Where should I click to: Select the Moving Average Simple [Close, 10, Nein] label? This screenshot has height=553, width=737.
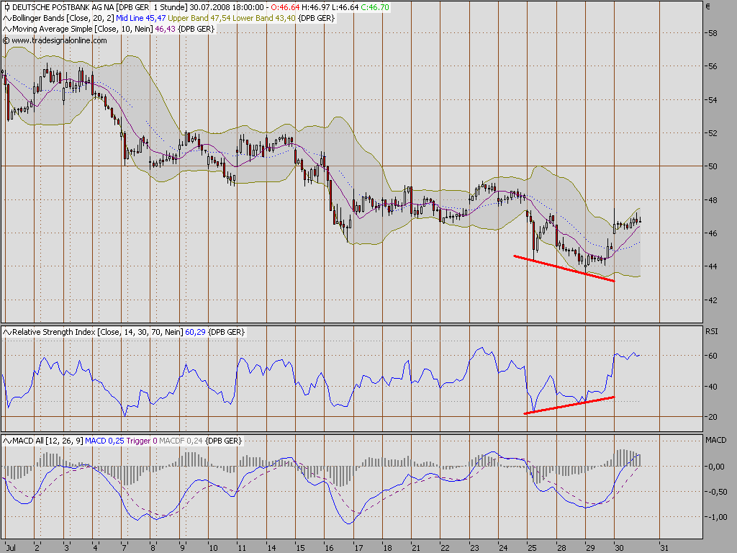coord(82,29)
